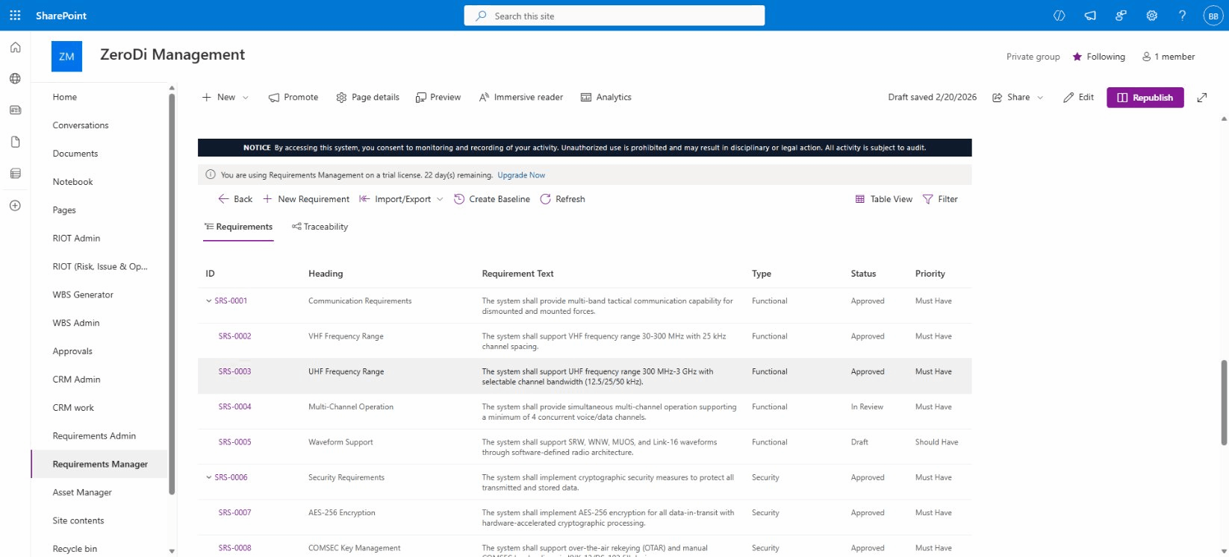Open the My files page icon
The image size is (1229, 557).
[15, 142]
